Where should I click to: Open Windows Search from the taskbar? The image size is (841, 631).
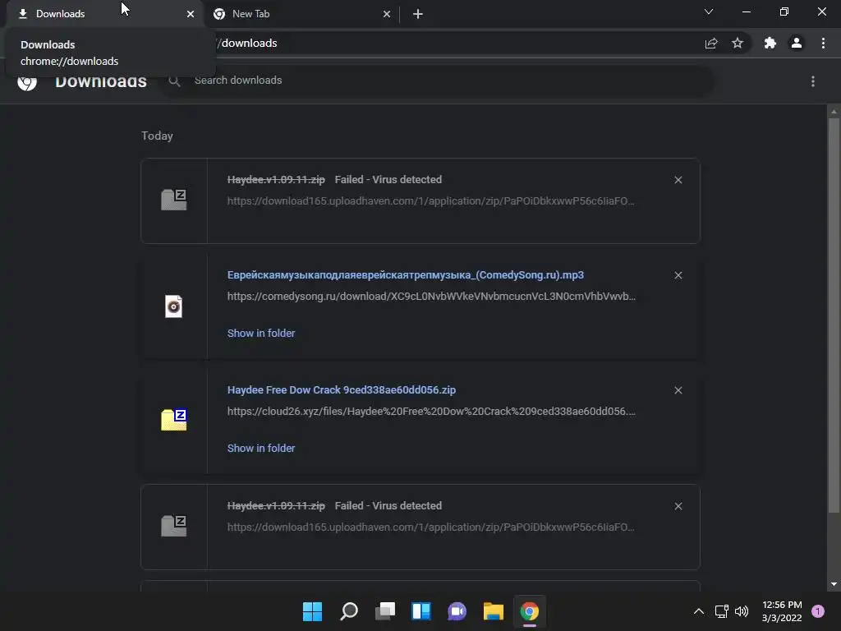(348, 611)
